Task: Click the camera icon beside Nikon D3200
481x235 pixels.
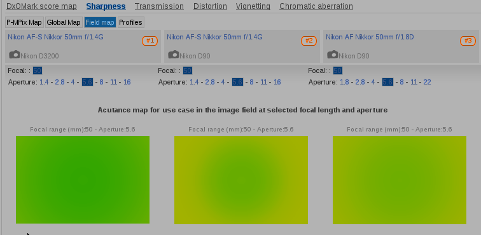Action: 15,55
